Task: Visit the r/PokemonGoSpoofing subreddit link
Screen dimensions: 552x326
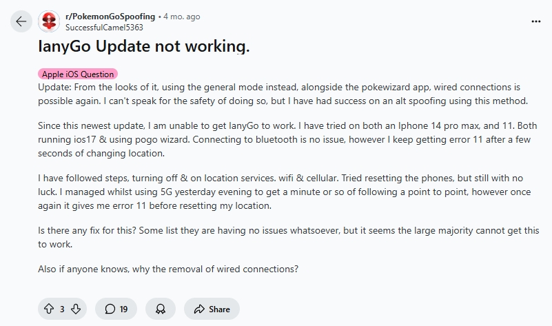Action: point(110,15)
